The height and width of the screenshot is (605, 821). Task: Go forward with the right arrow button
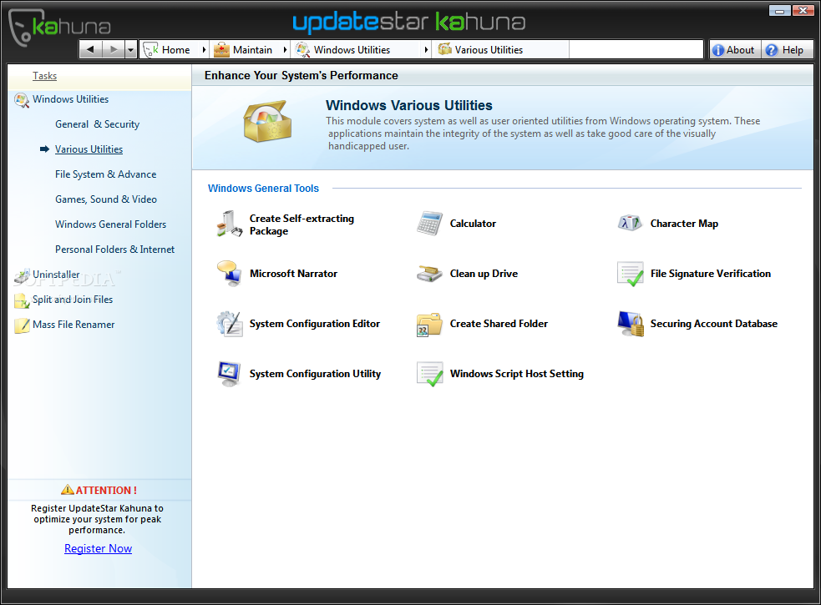113,50
